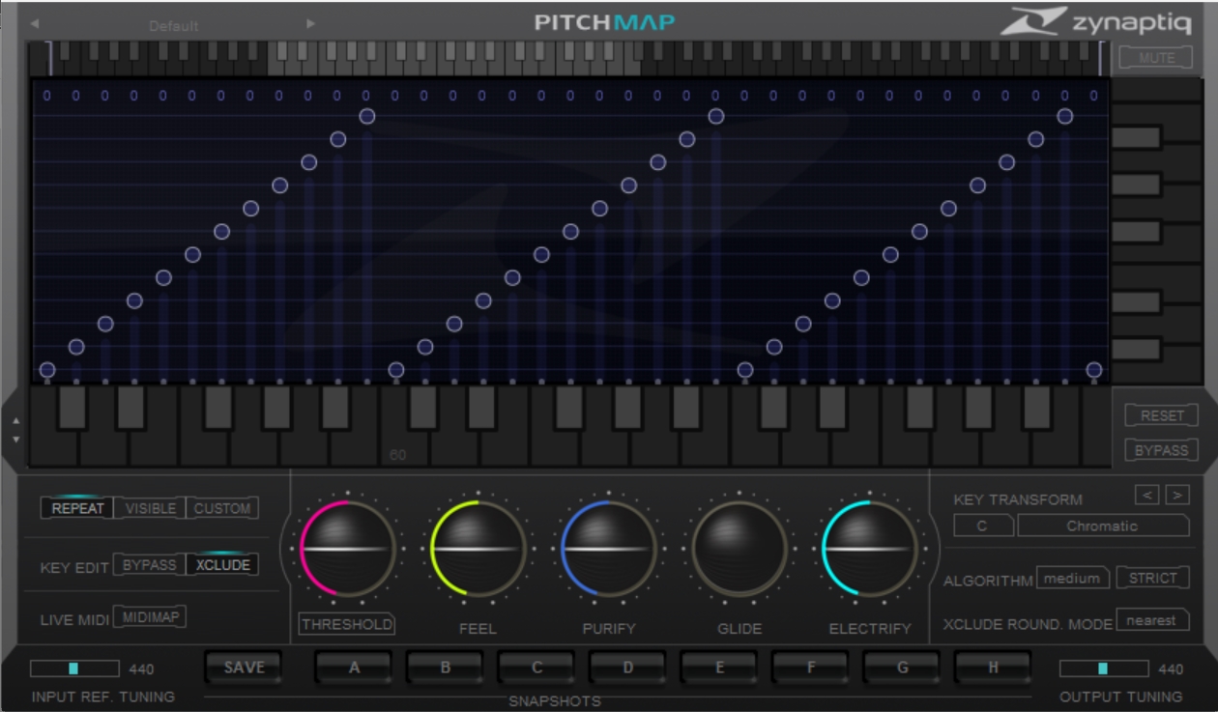The image size is (1218, 712).
Task: Click the ELECTRIFY knob
Action: point(870,549)
